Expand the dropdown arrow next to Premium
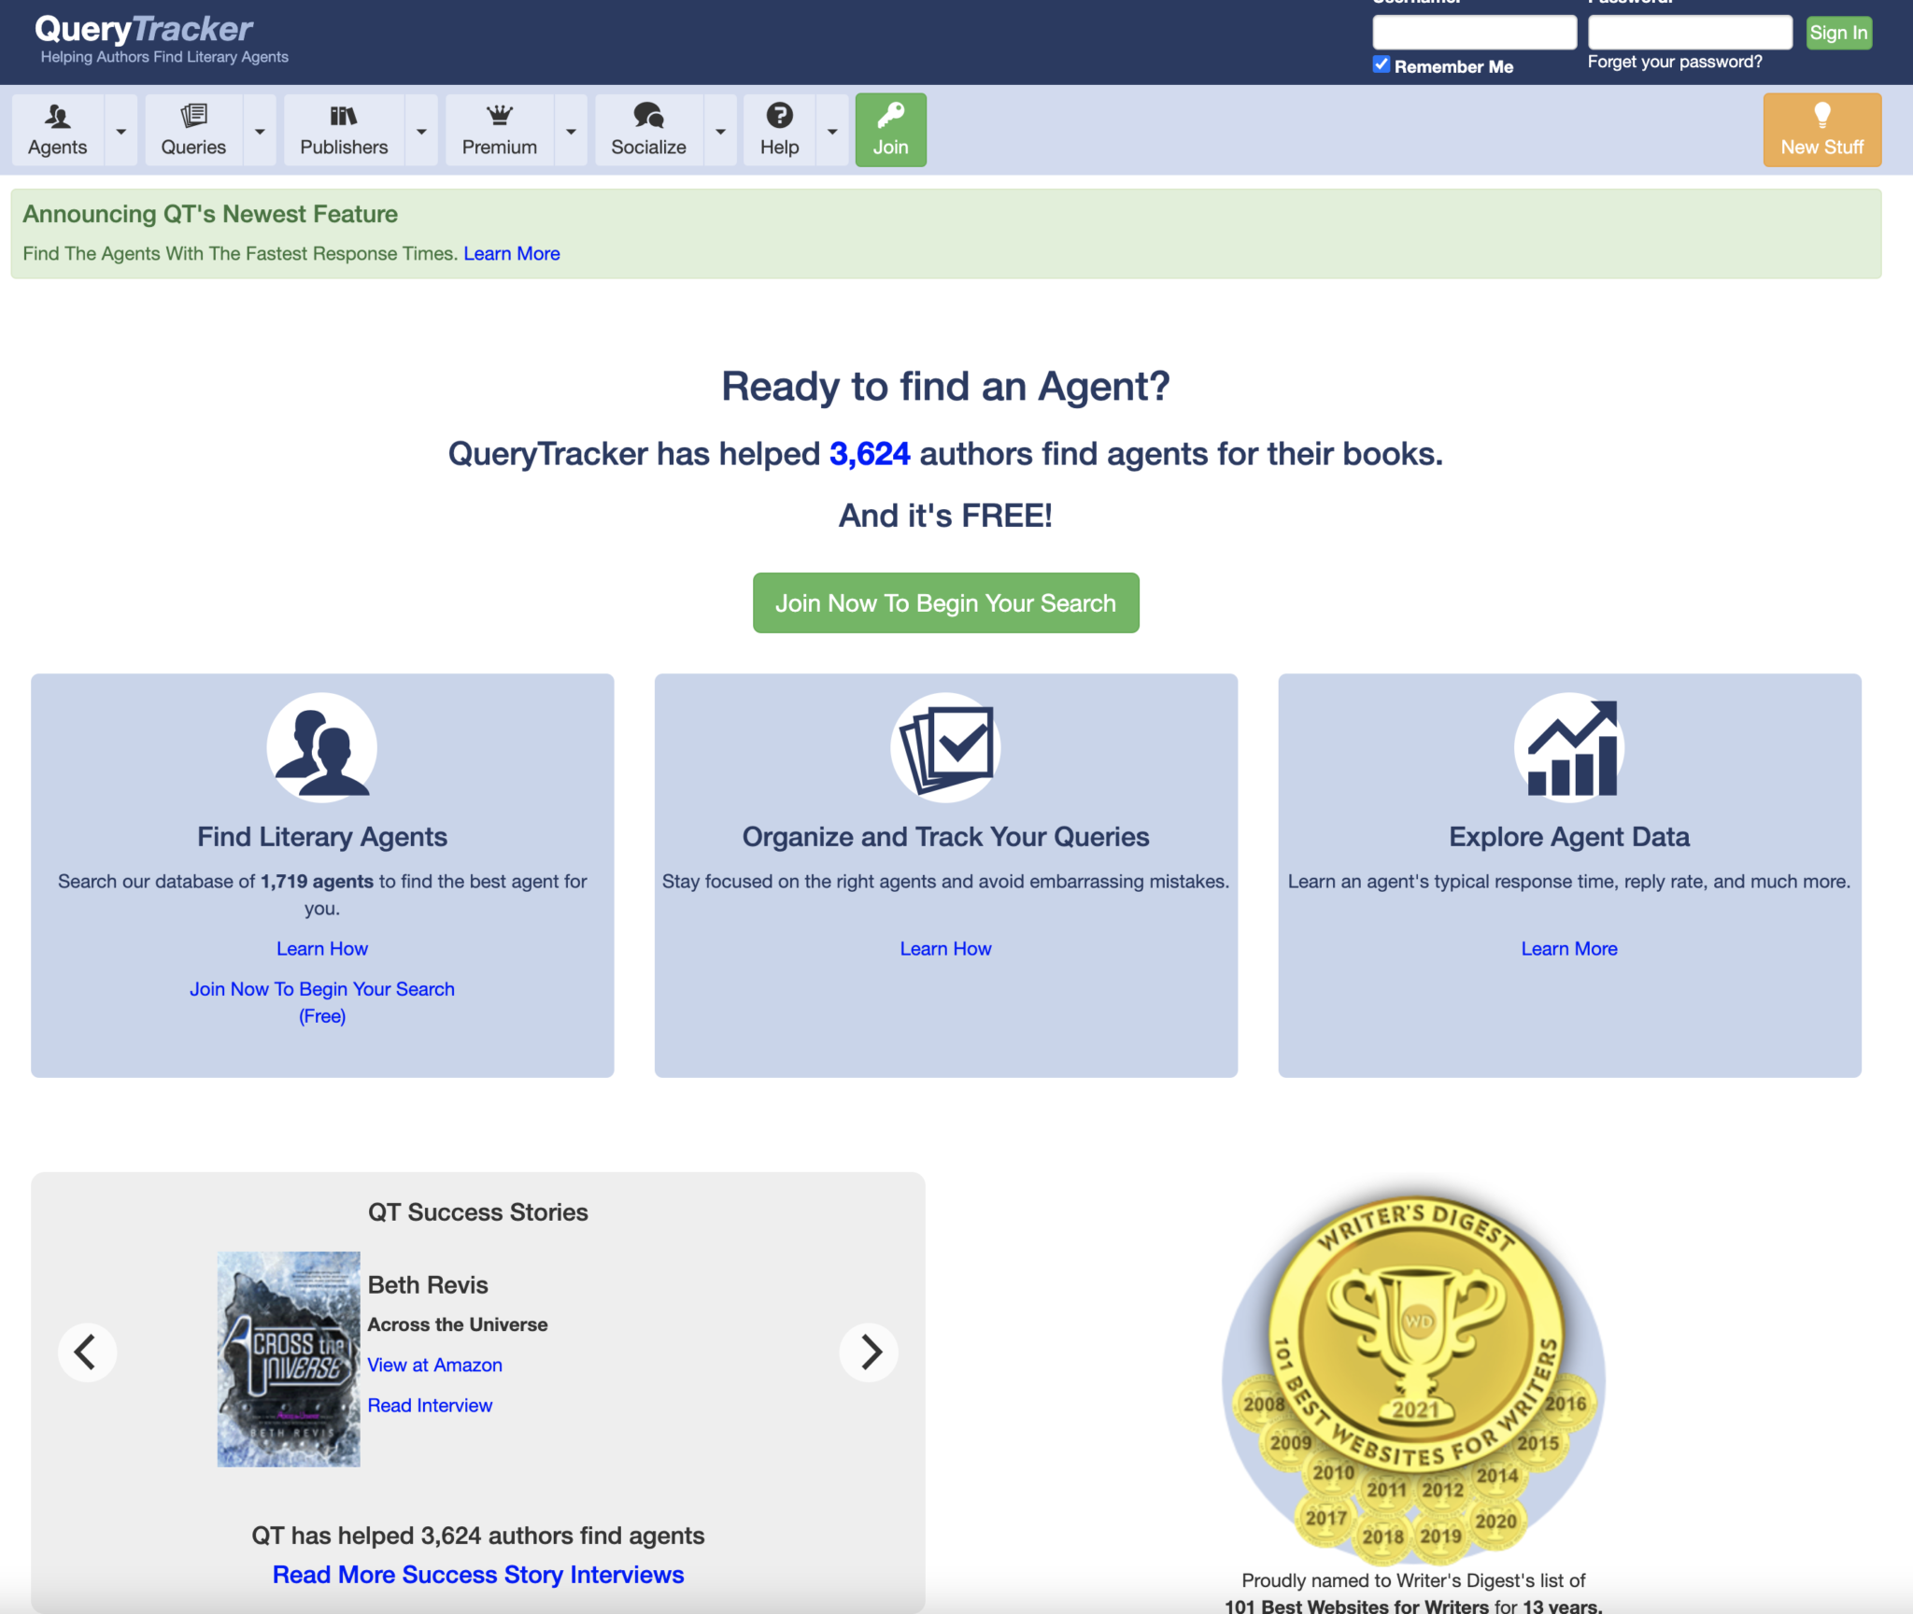Image resolution: width=1913 pixels, height=1614 pixels. click(x=571, y=131)
